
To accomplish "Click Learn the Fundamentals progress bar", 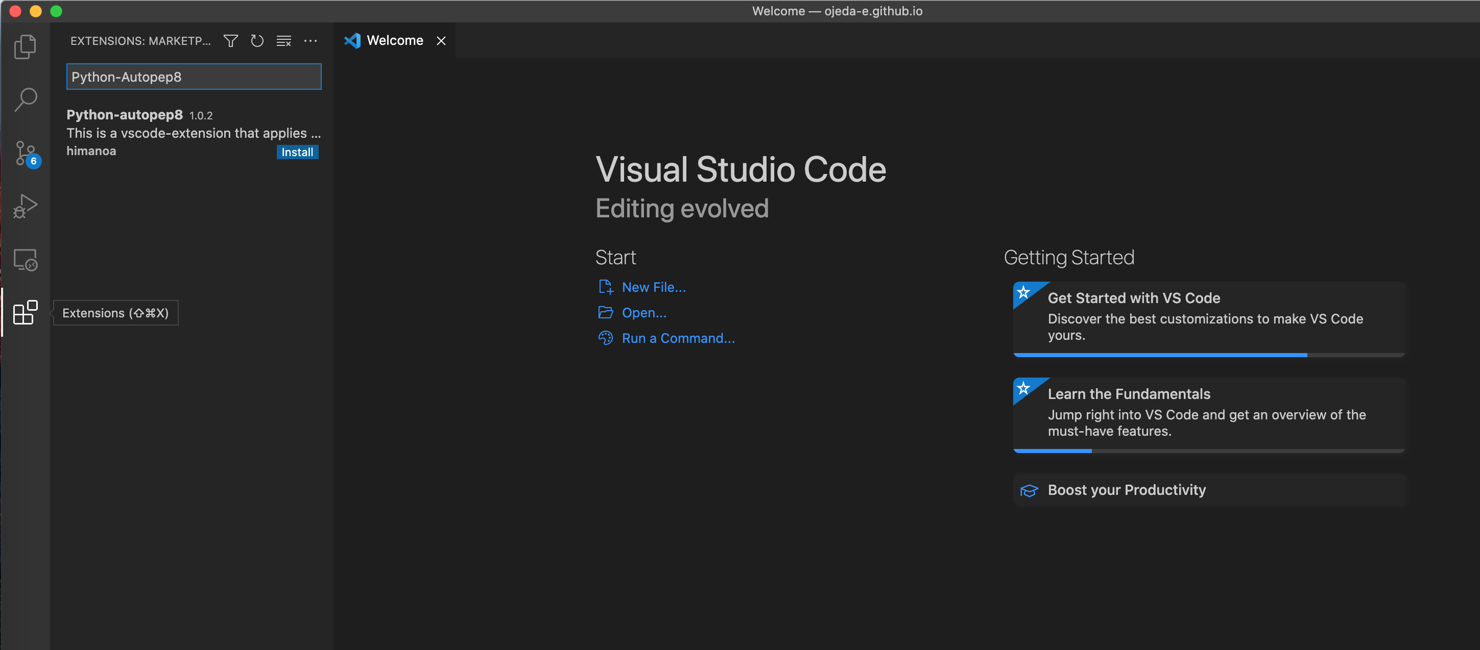I will click(1209, 452).
